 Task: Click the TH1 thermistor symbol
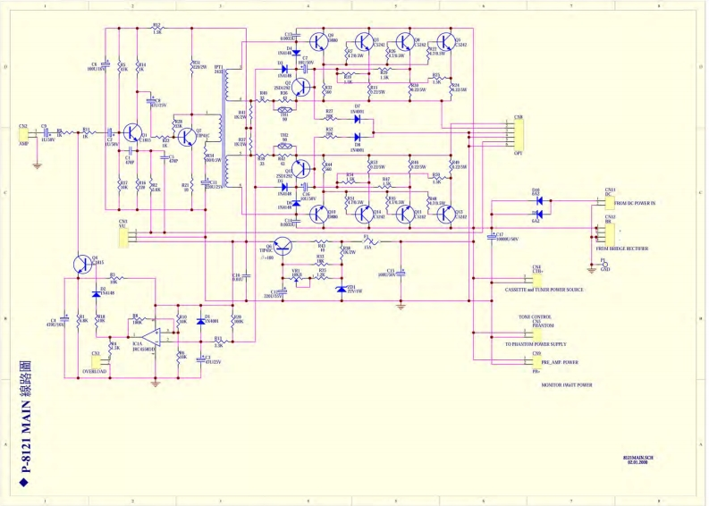pos(285,112)
